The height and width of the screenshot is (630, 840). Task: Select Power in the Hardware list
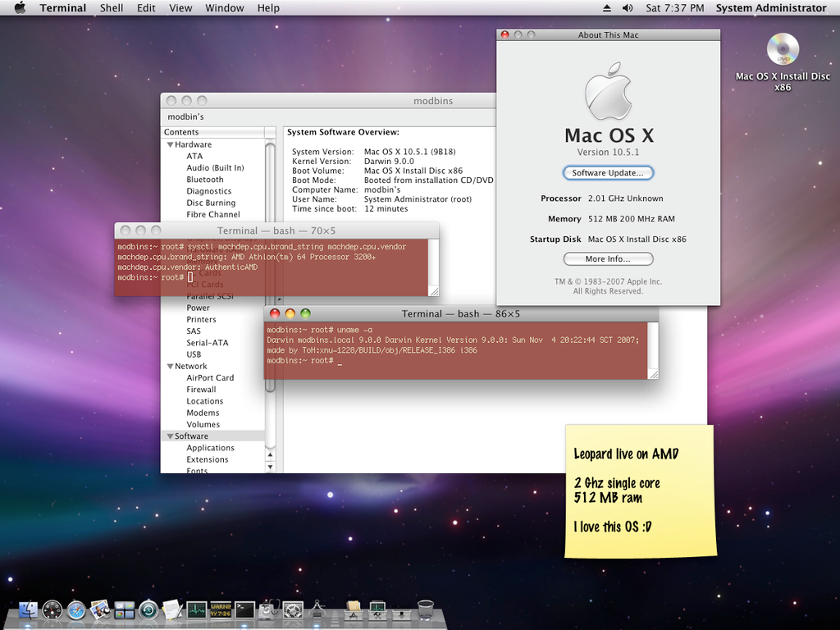click(x=198, y=308)
